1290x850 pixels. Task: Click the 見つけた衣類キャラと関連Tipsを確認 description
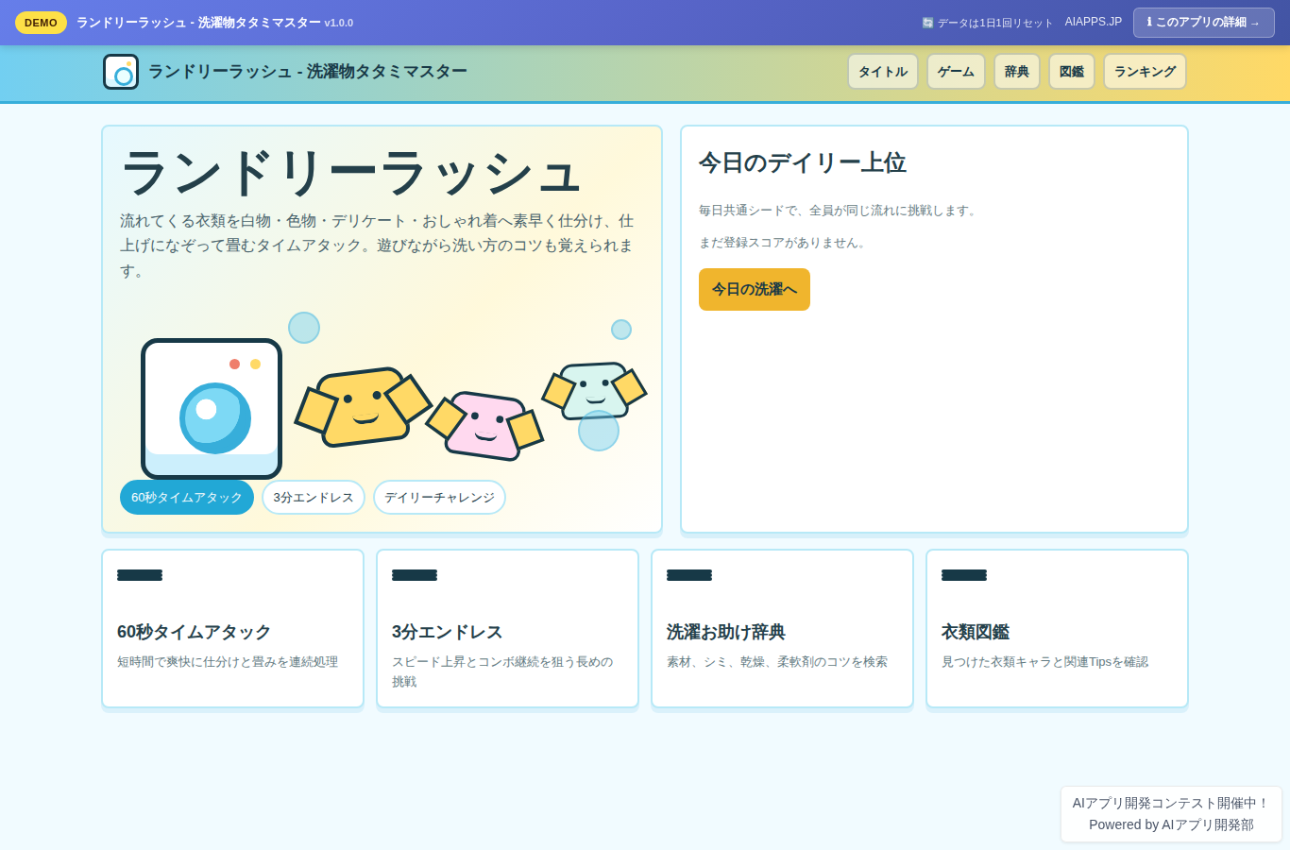click(x=1044, y=662)
